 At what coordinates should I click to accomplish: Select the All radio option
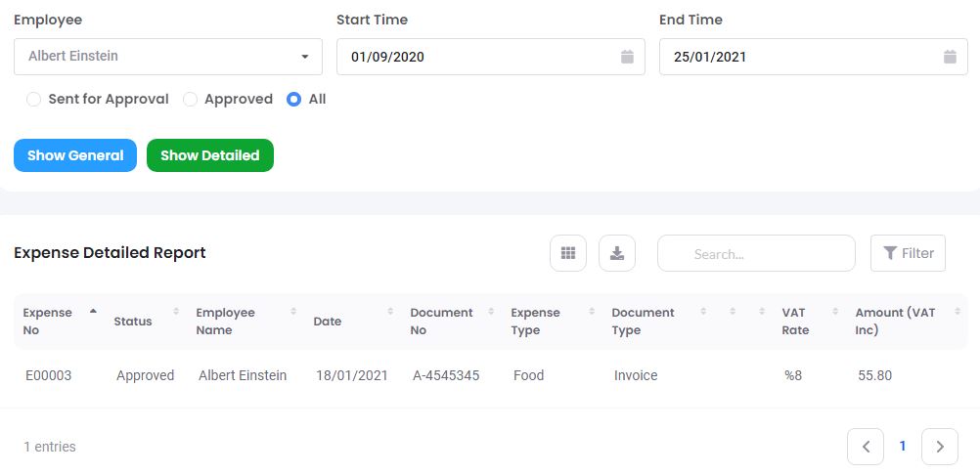click(294, 99)
